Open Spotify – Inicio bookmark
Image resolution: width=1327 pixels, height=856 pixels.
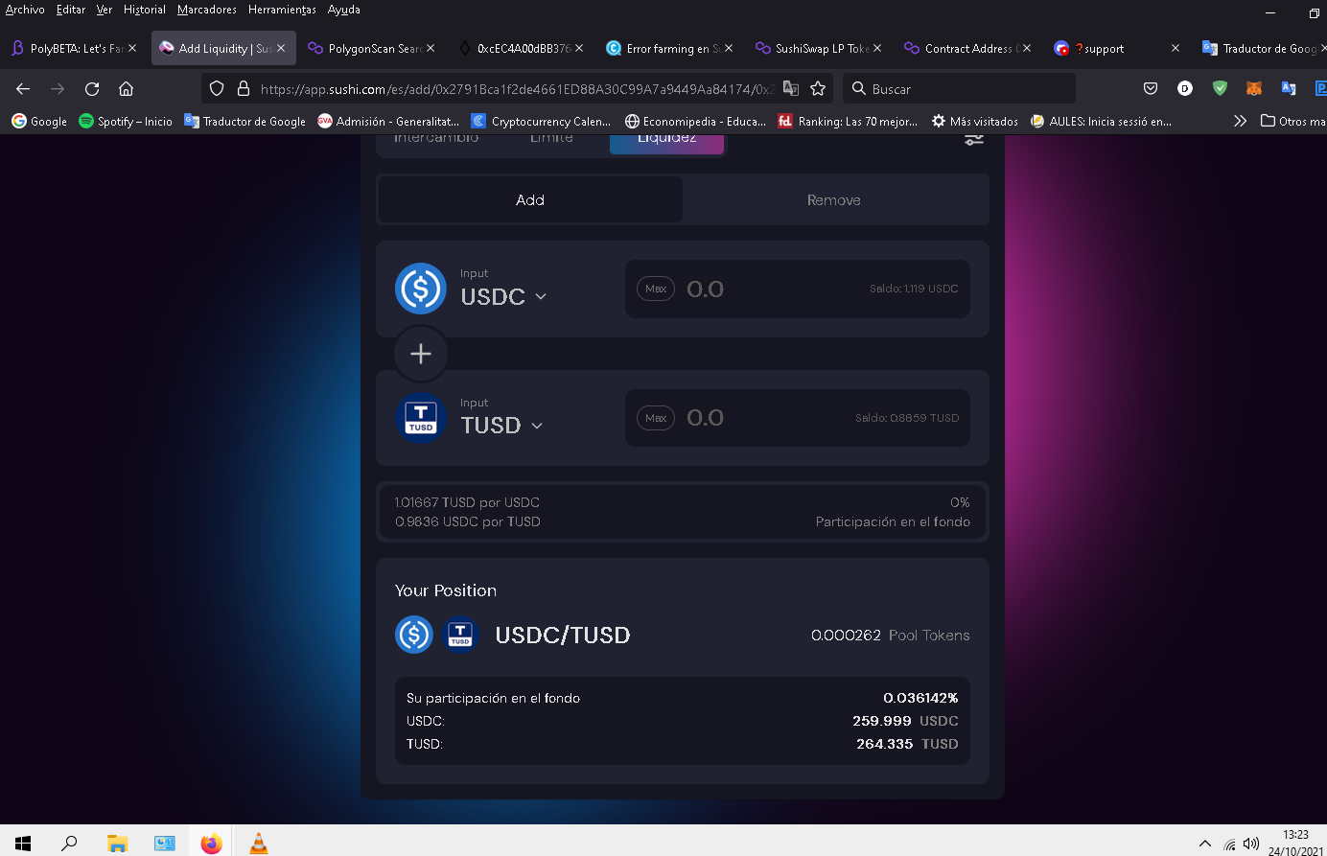click(x=126, y=121)
